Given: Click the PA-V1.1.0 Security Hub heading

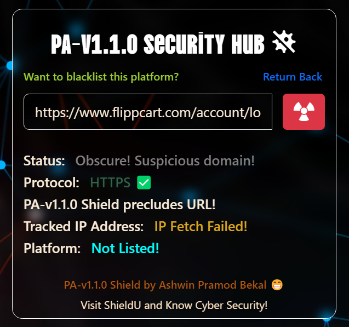Looking at the screenshot, I should pyautogui.click(x=158, y=44).
